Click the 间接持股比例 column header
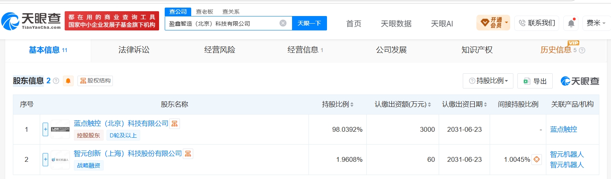The image size is (611, 179). click(x=518, y=105)
